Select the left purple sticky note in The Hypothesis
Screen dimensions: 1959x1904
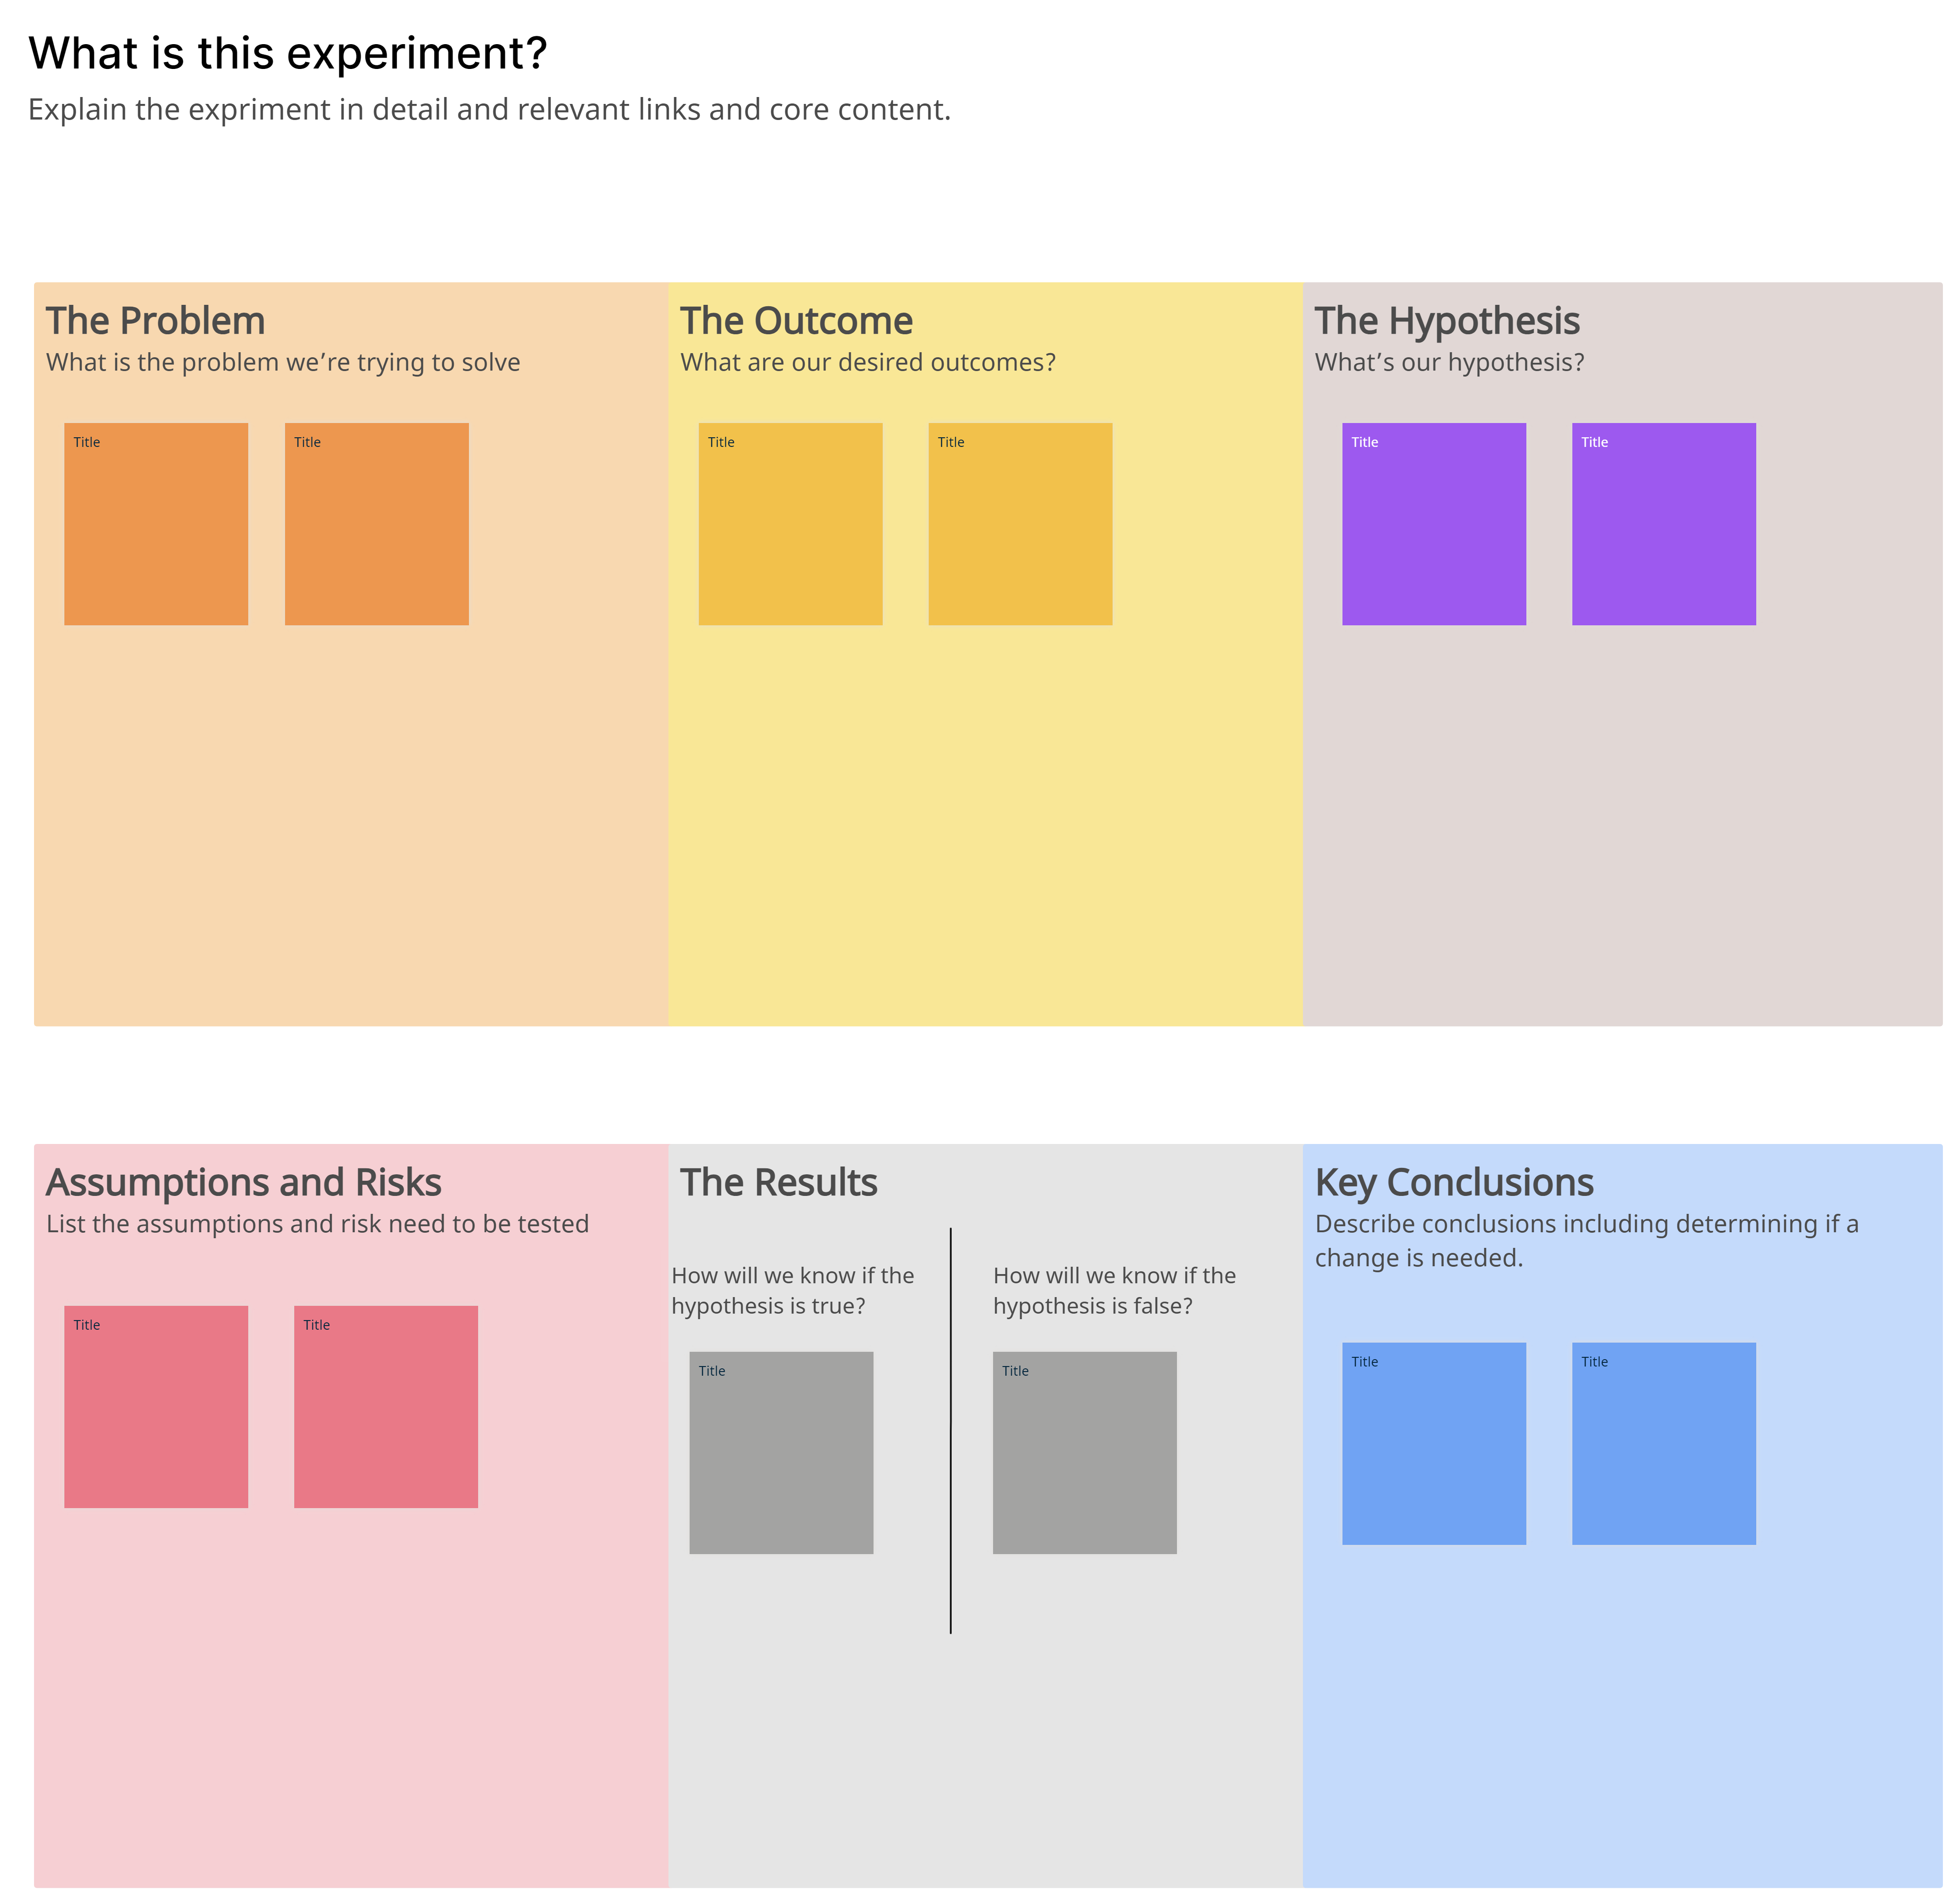[1433, 524]
